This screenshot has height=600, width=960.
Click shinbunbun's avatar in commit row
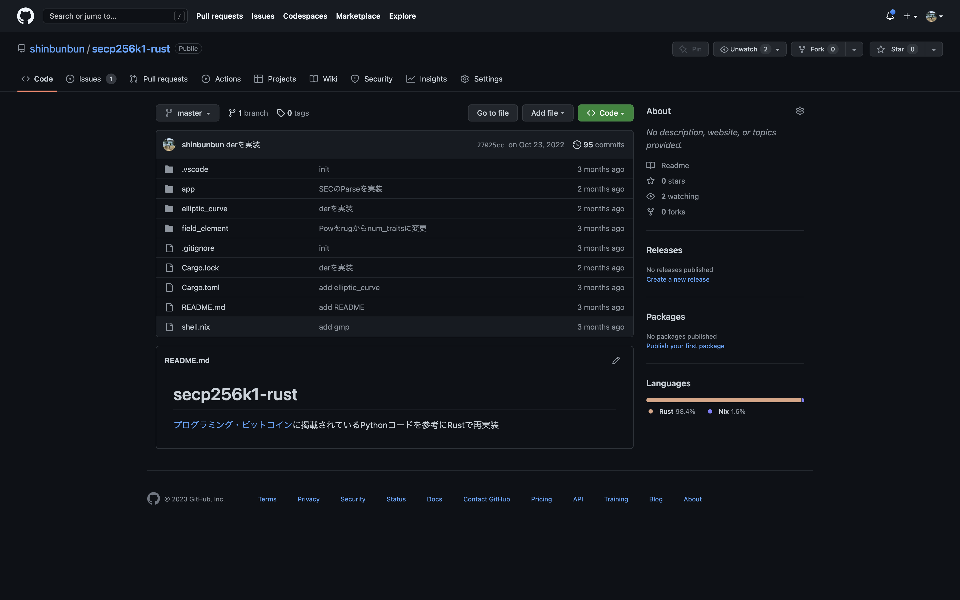pos(169,145)
